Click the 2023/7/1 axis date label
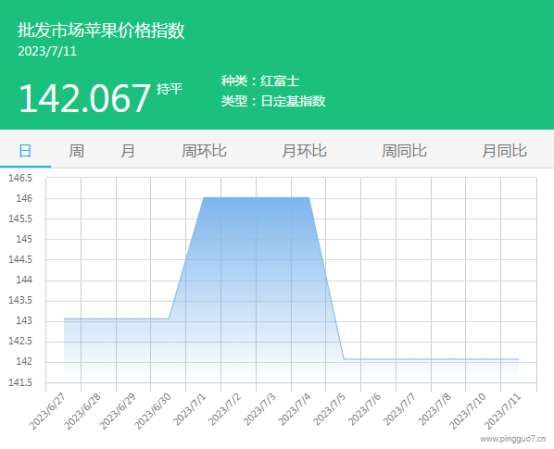The height and width of the screenshot is (449, 554). tap(189, 409)
